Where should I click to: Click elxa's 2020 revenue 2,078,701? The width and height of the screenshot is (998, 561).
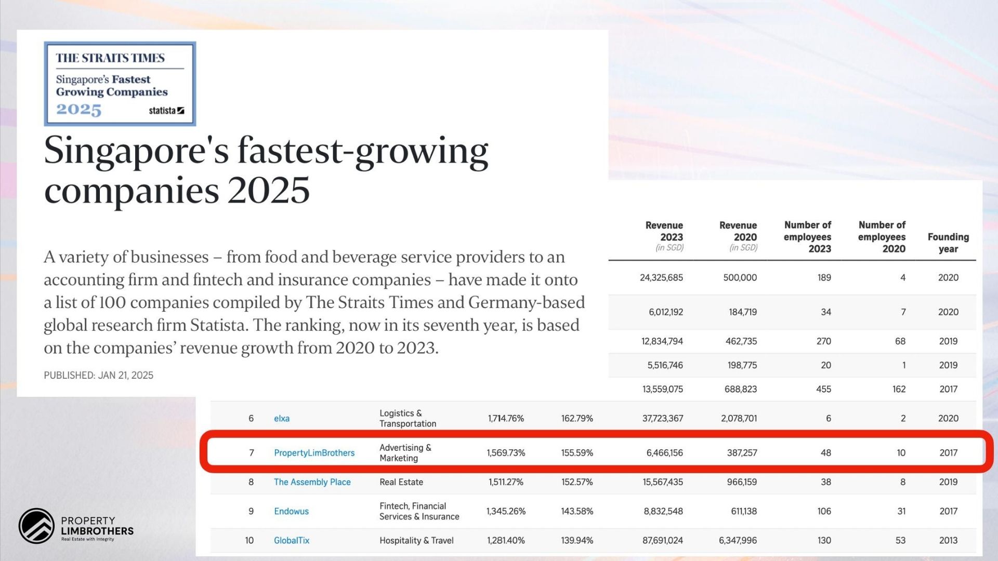click(739, 418)
